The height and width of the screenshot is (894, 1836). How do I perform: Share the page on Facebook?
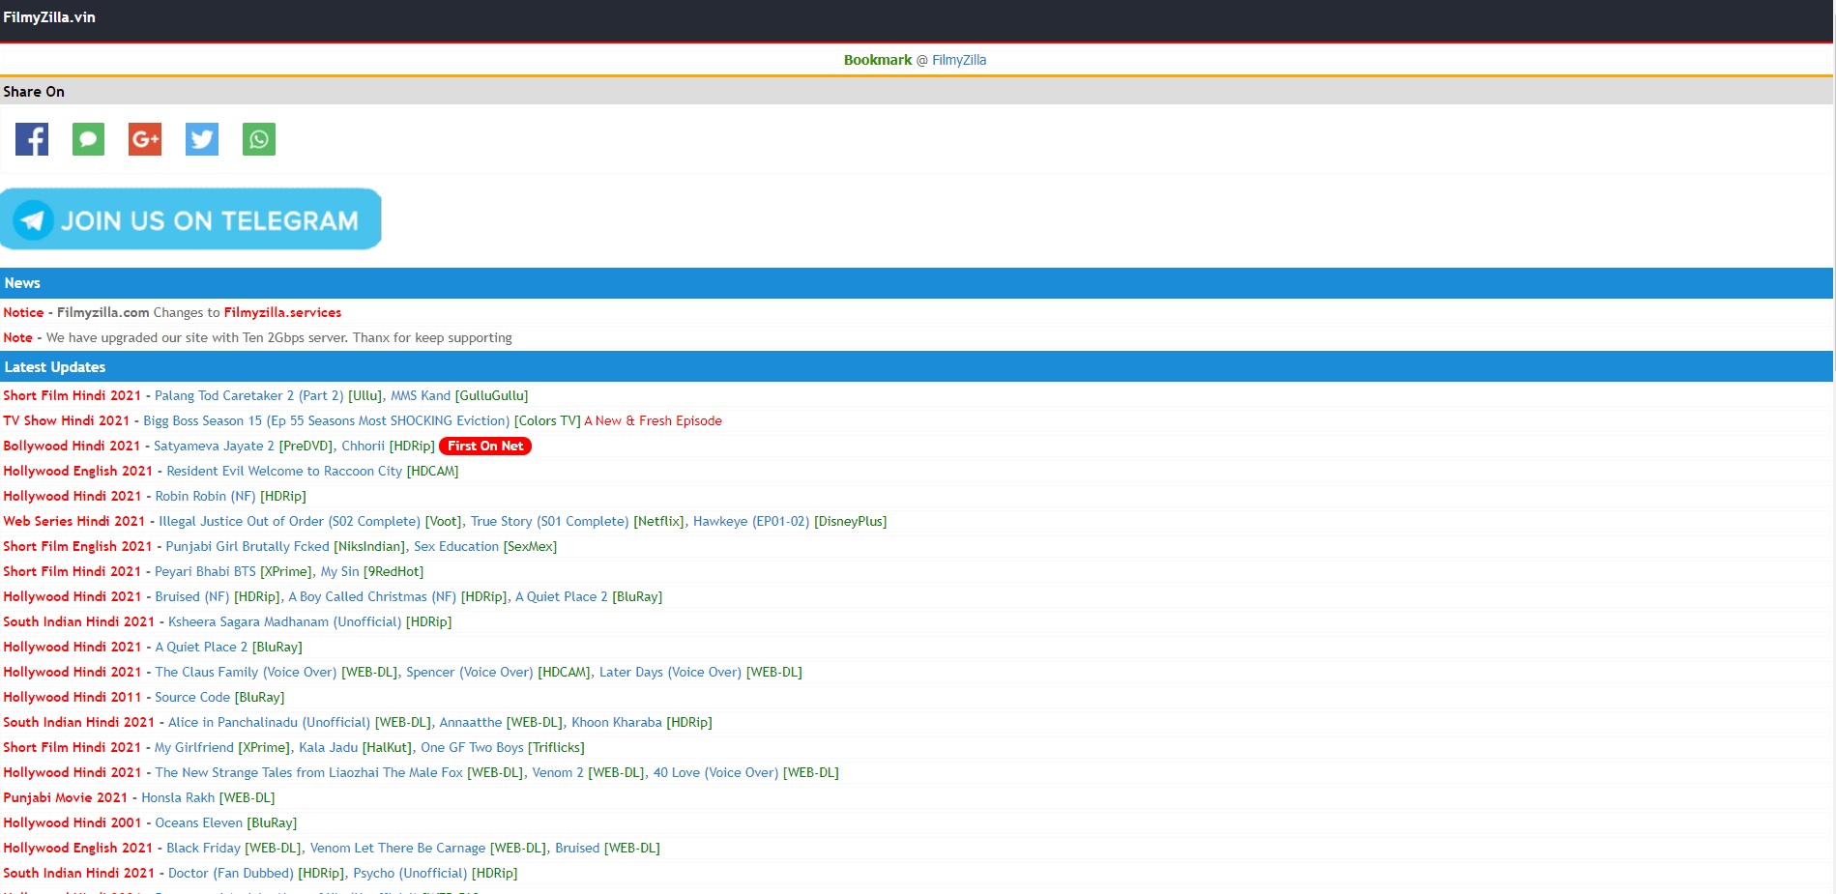pos(32,139)
